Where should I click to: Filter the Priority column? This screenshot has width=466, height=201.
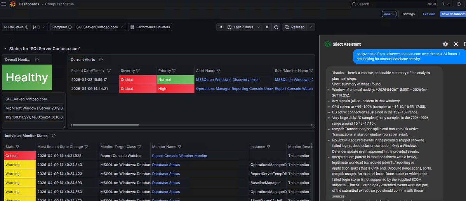click(174, 71)
